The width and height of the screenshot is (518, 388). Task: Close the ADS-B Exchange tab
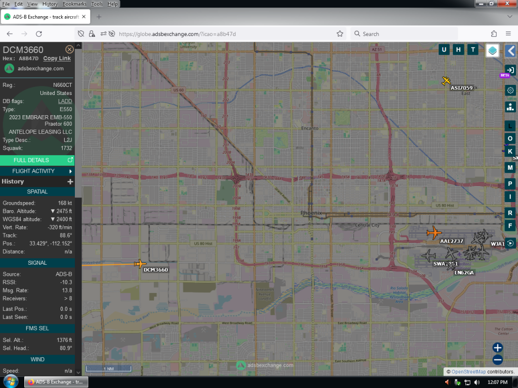click(x=84, y=17)
